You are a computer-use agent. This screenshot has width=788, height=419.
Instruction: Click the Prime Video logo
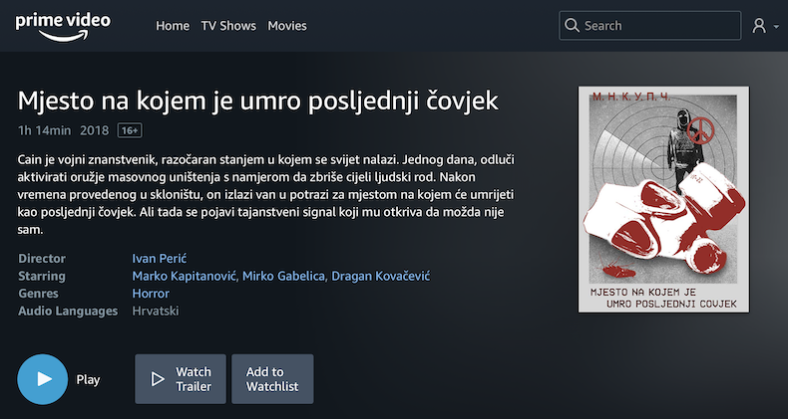(x=63, y=26)
